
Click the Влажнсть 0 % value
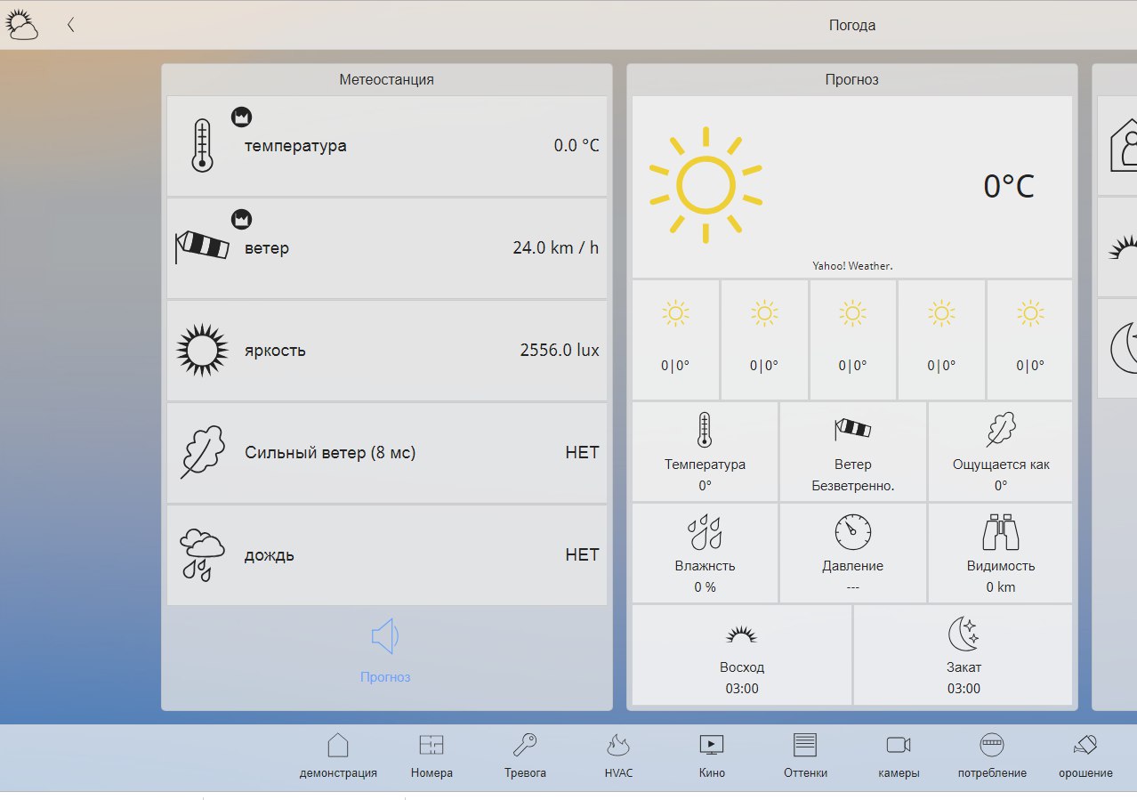(705, 587)
